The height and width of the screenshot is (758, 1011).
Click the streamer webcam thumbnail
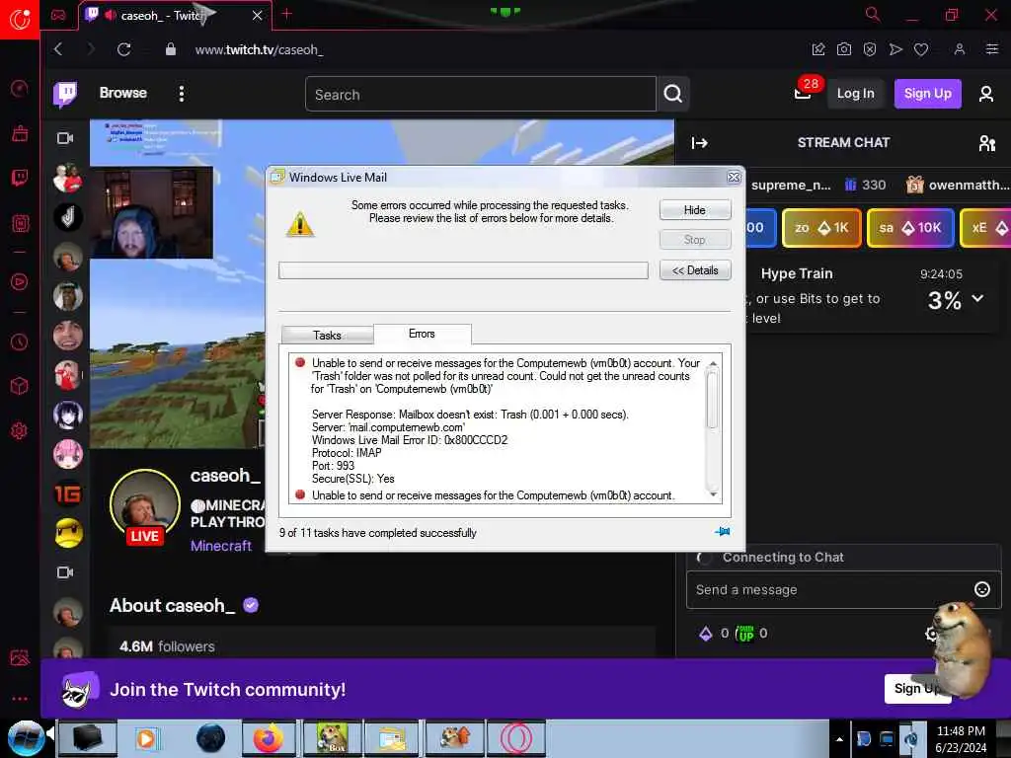coord(151,213)
